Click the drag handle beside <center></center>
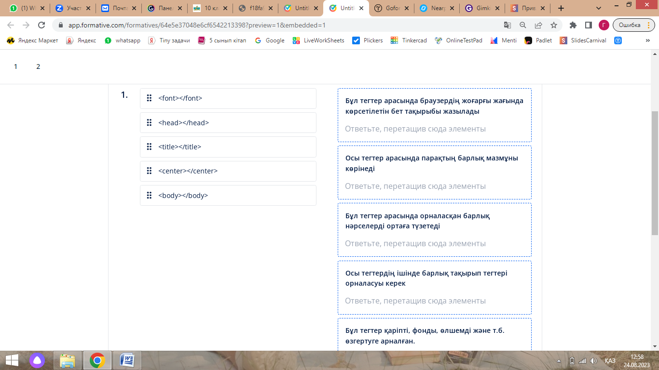The height and width of the screenshot is (370, 659). 149,171
